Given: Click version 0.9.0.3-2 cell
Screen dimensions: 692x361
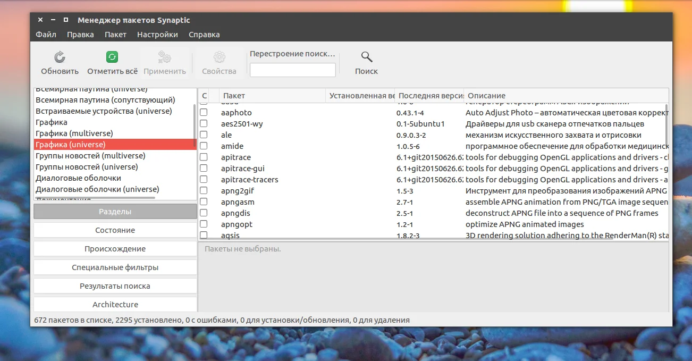Looking at the screenshot, I should 411,135.
